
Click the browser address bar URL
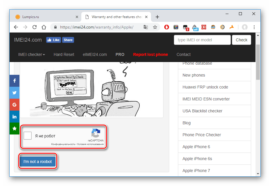tap(97, 27)
